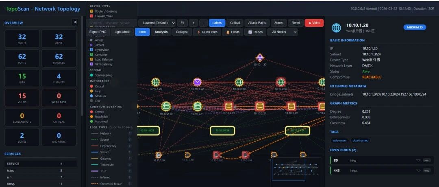Viewport: 439px width, 187px height.
Task: Switch to Light Mode
Action: click(x=122, y=32)
